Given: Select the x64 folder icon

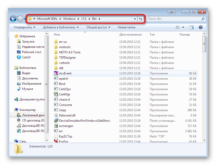Looking at the screenshot, I should click(x=56, y=68).
